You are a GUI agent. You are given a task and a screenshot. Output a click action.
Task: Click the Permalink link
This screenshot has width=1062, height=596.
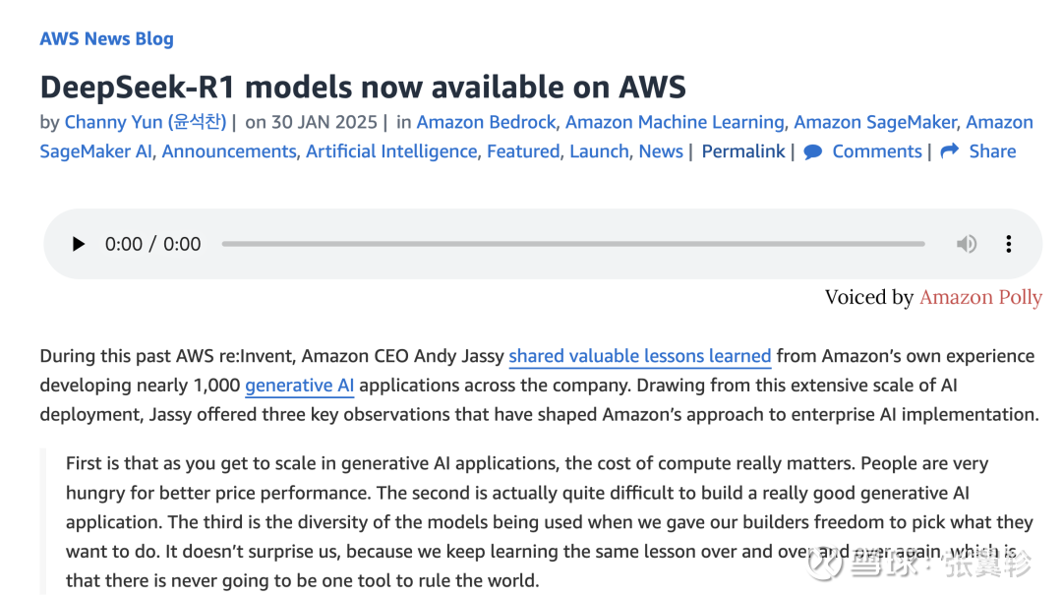tap(743, 151)
